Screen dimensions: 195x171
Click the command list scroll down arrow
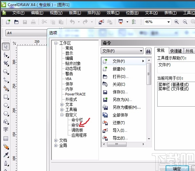tap(149, 139)
